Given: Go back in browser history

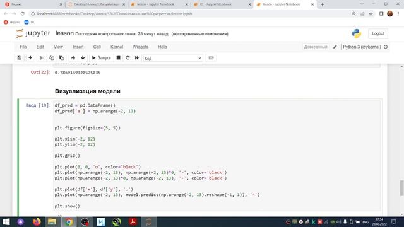Looking at the screenshot, I should (6, 14).
